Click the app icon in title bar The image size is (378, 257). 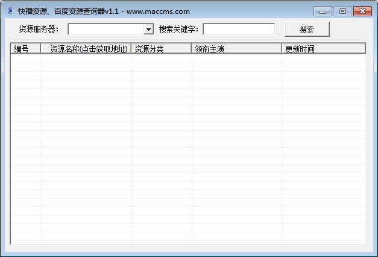tap(9, 11)
